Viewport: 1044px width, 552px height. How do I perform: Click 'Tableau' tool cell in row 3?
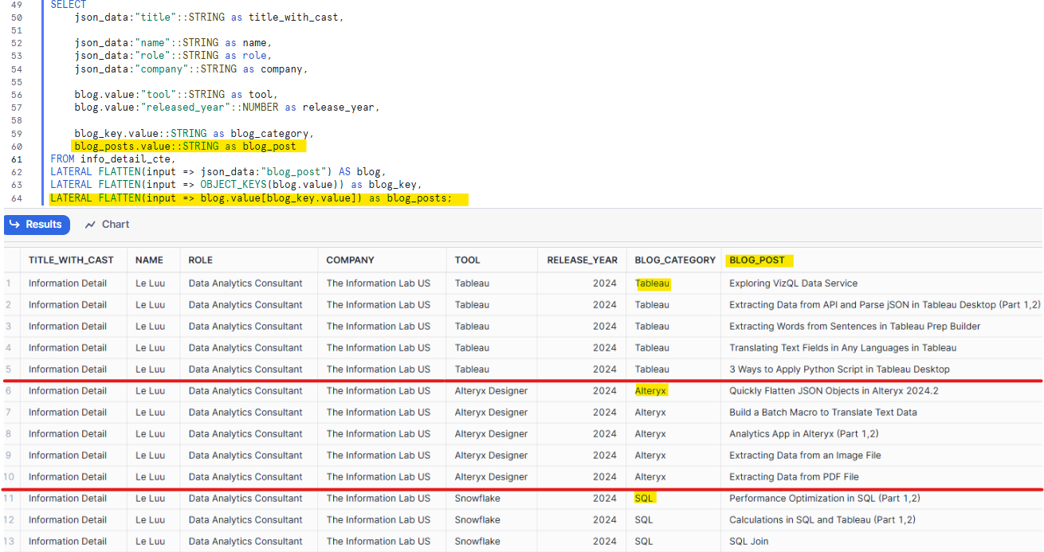click(x=472, y=327)
